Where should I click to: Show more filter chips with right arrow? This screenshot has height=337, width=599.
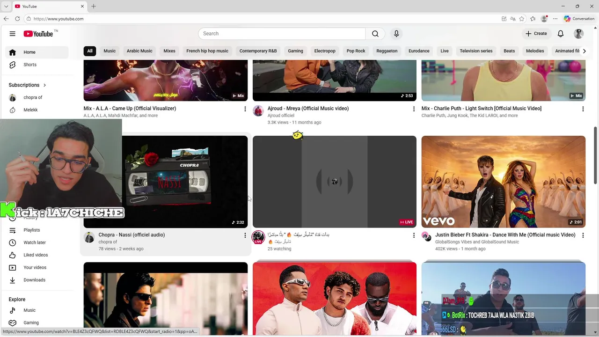[x=584, y=51]
